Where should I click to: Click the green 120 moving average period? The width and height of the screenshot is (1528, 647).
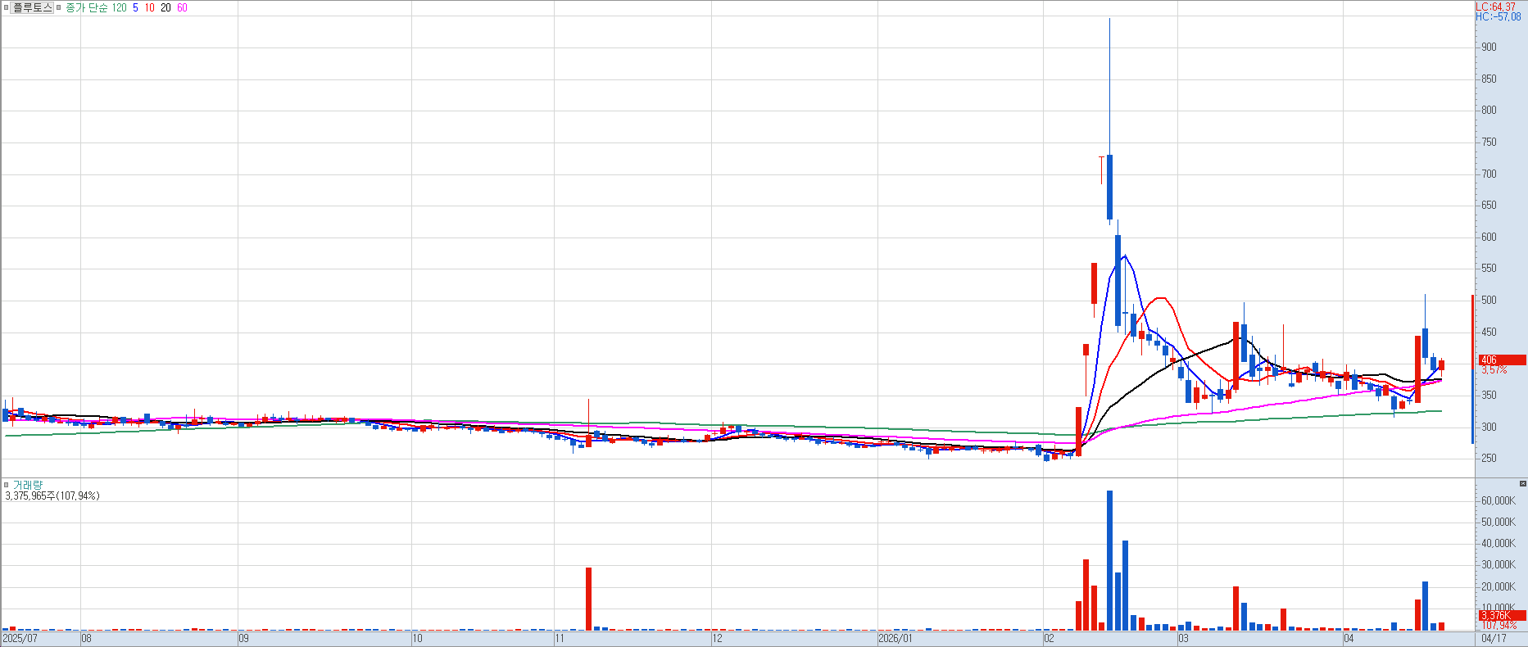pos(120,7)
